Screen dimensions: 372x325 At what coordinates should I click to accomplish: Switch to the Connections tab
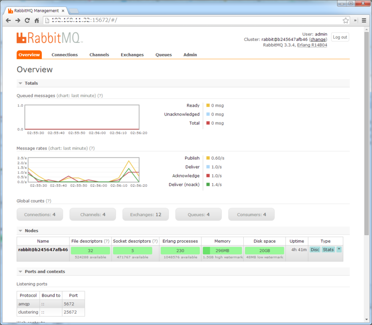click(65, 54)
